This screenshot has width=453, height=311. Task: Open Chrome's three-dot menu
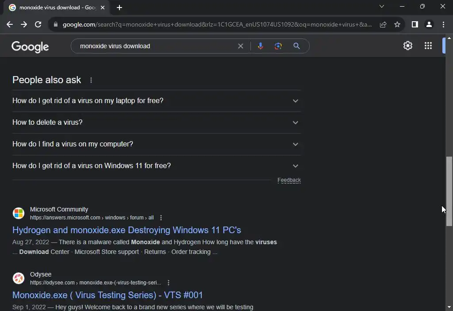pos(443,25)
